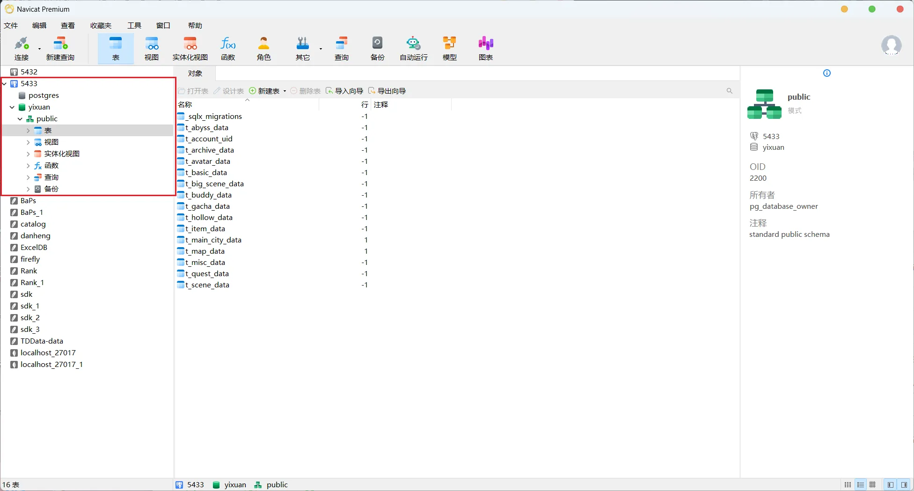Open the Materialized View (实体化视图) toolbar icon
Image resolution: width=914 pixels, height=491 pixels.
(190, 48)
